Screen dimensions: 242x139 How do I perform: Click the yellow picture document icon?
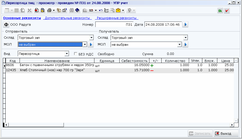click(43, 10)
